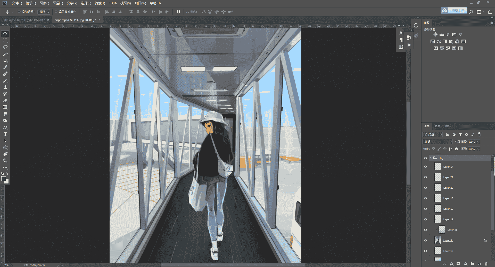Image resolution: width=495 pixels, height=267 pixels.
Task: Click the foreground color swatch
Action: click(4, 179)
